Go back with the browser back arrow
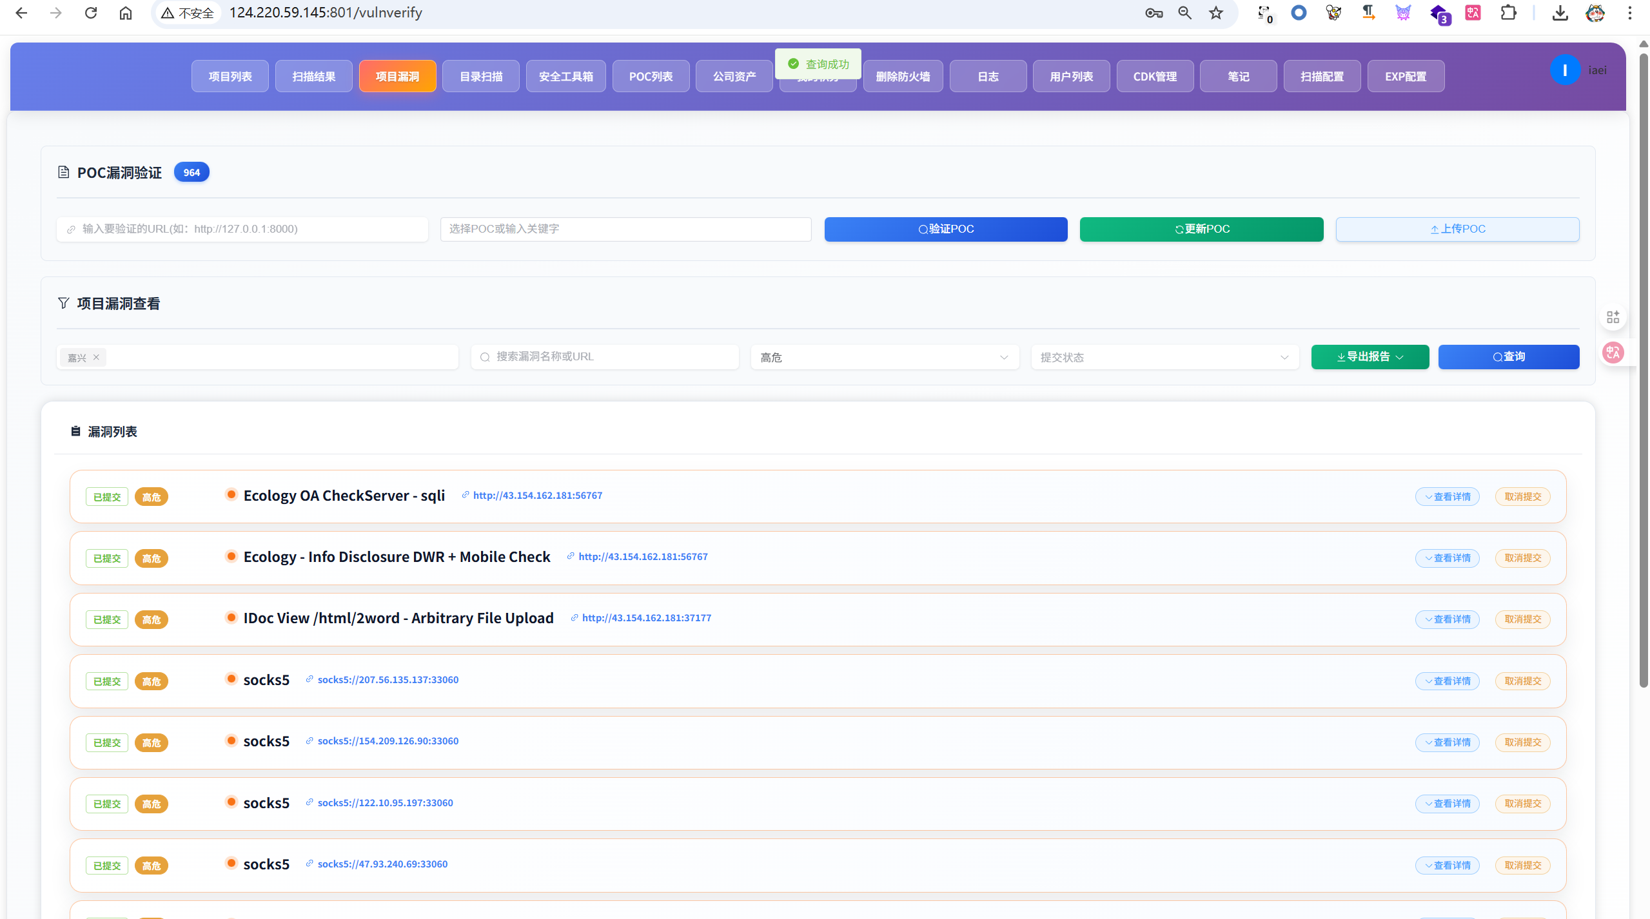The width and height of the screenshot is (1650, 919). click(x=21, y=13)
